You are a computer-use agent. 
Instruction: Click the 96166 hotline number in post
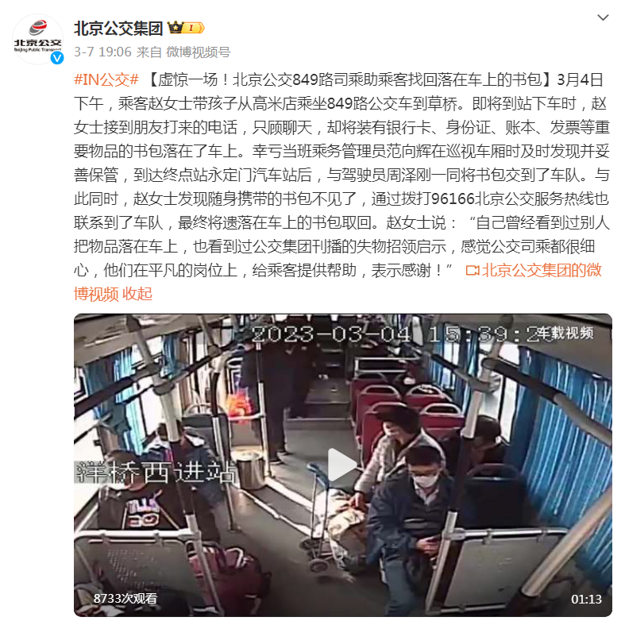point(453,199)
